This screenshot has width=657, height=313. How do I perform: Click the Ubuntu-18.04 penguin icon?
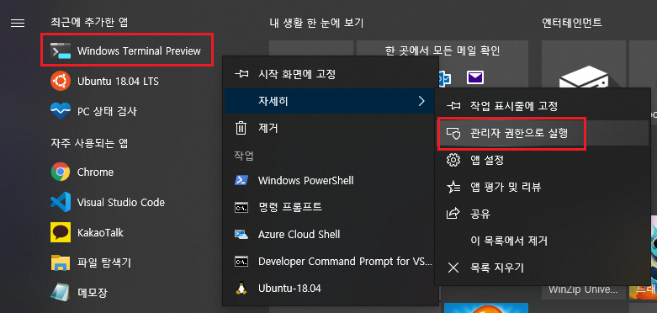[x=241, y=289]
